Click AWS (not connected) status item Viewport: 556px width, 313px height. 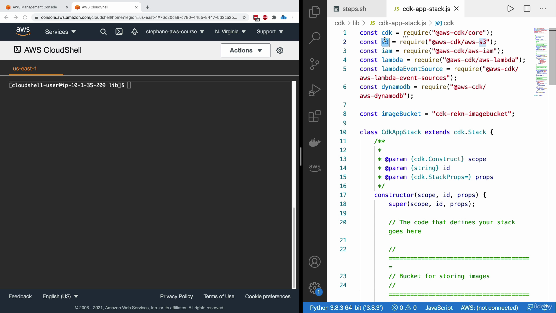489,308
